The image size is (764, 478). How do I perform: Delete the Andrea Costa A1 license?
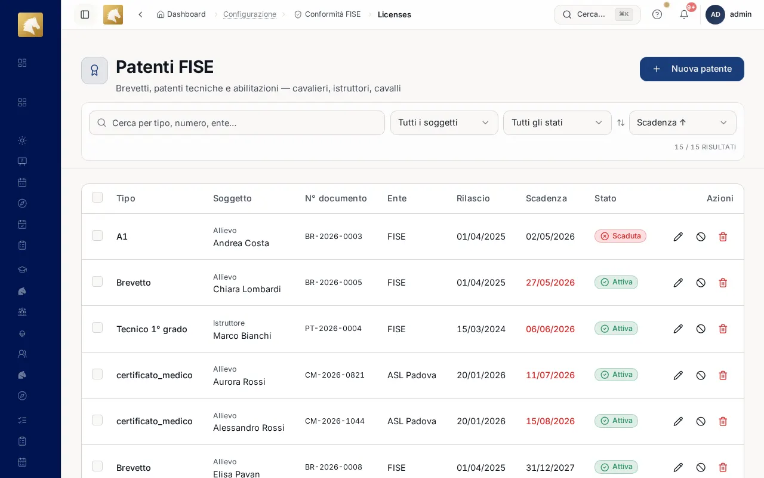(x=723, y=237)
